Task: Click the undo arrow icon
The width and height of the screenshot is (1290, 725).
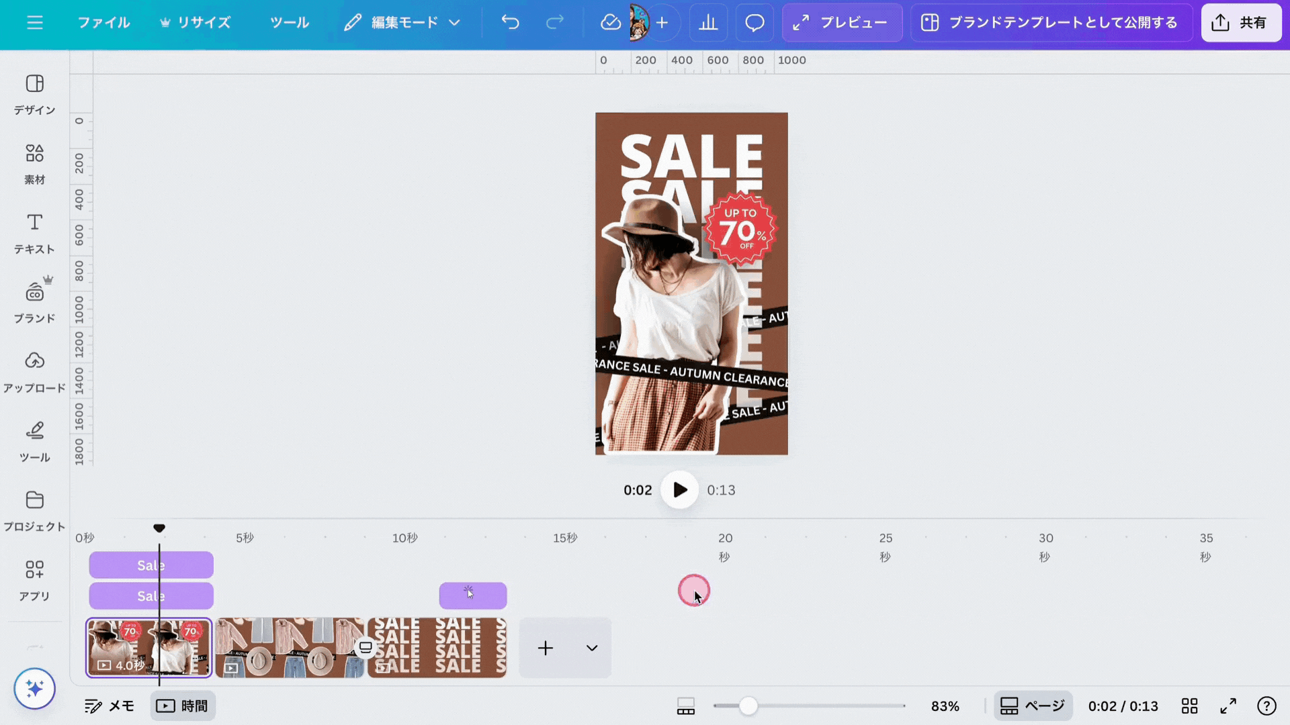Action: [x=511, y=23]
